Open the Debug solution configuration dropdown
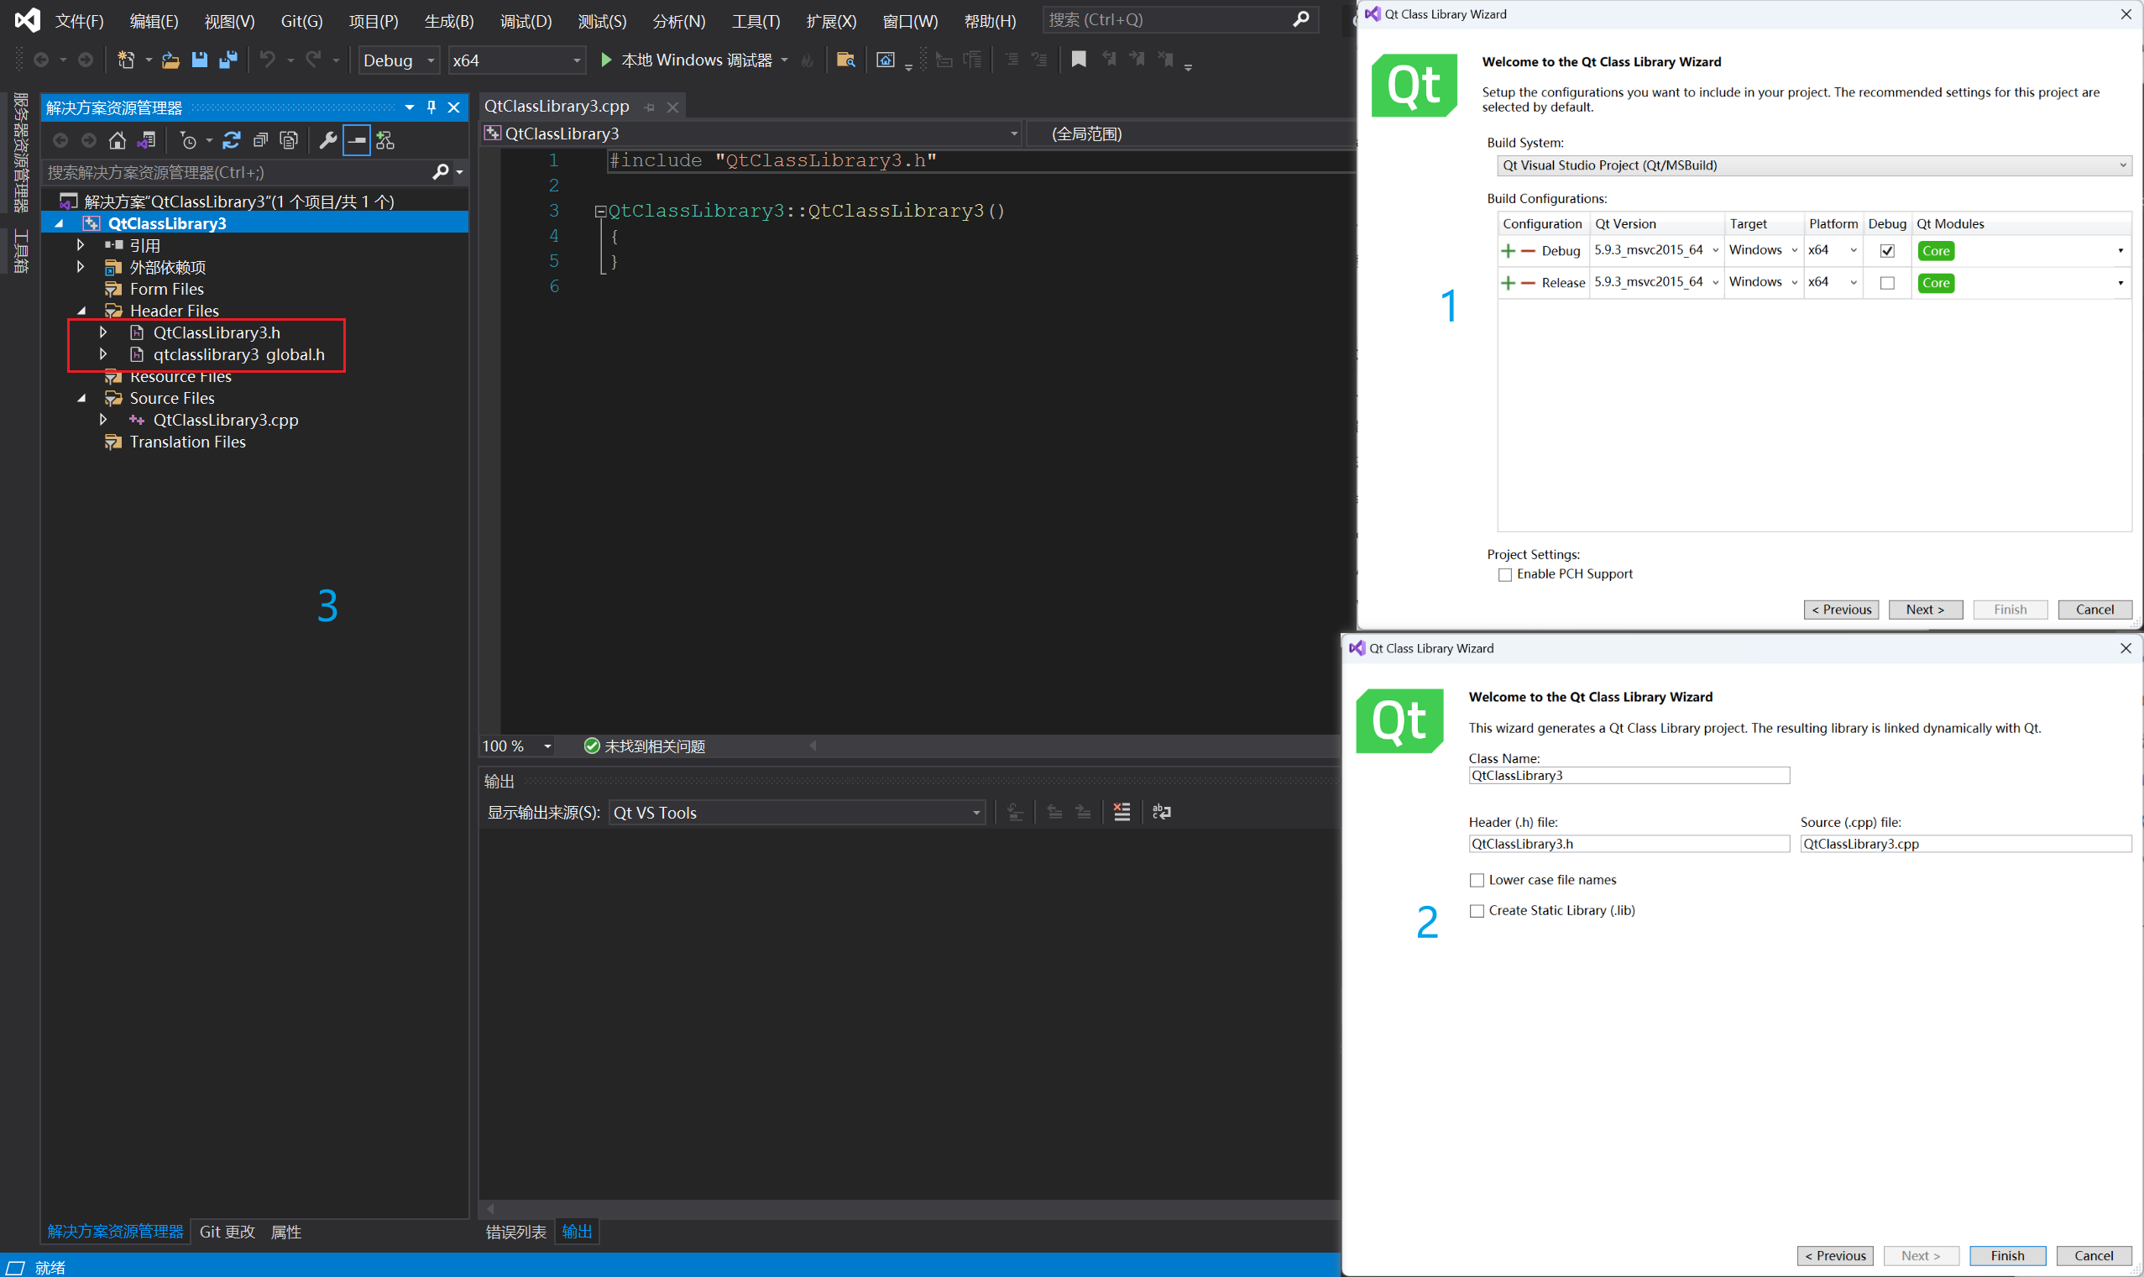 pyautogui.click(x=399, y=60)
